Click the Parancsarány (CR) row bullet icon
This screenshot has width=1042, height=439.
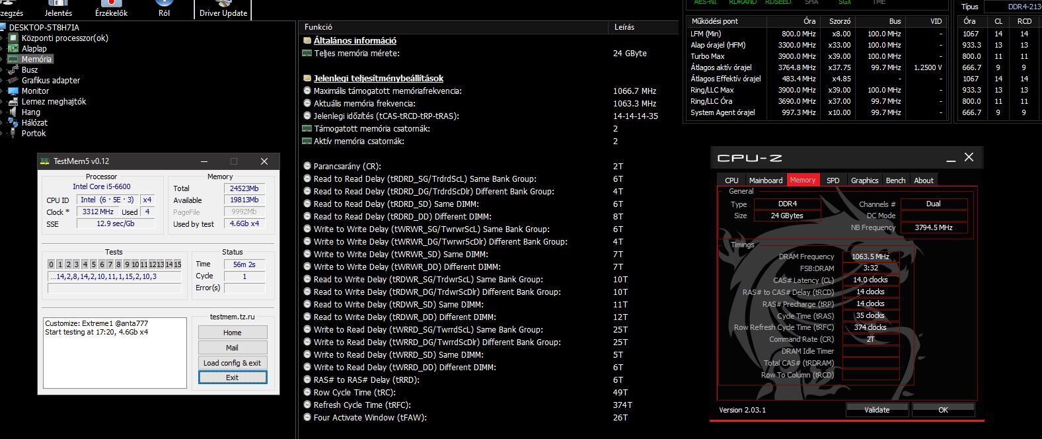pyautogui.click(x=307, y=166)
